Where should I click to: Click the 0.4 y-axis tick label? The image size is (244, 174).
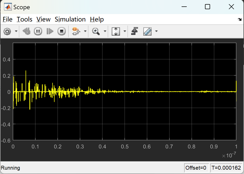point(6,60)
